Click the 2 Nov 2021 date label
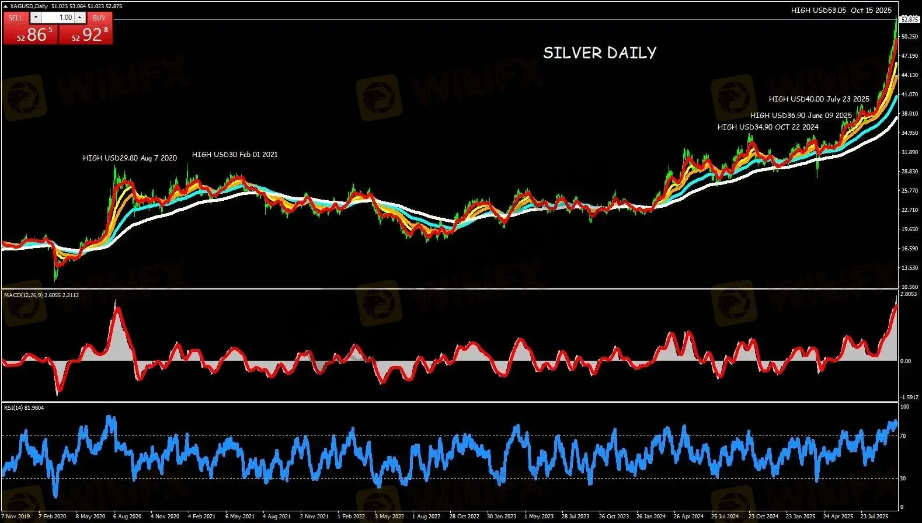 [314, 517]
